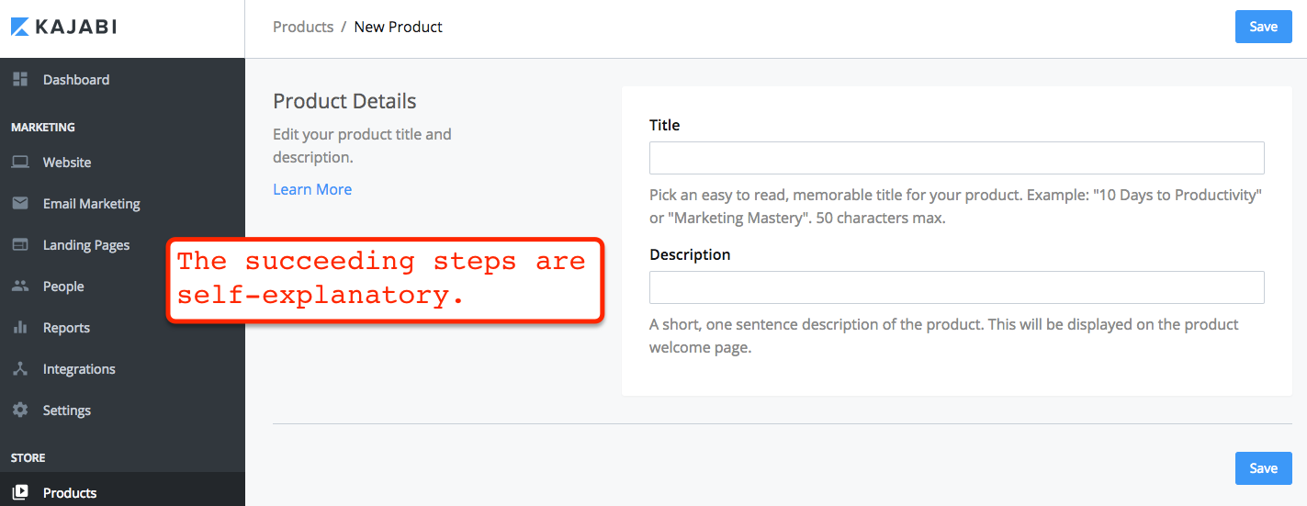Focus the Title input field
Image resolution: width=1307 pixels, height=506 pixels.
[957, 158]
